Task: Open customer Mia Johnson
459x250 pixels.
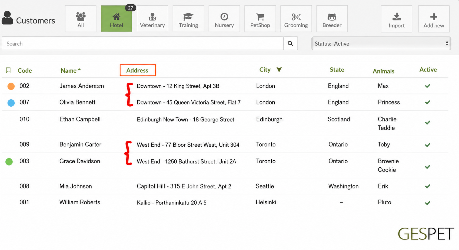Action: (x=76, y=186)
